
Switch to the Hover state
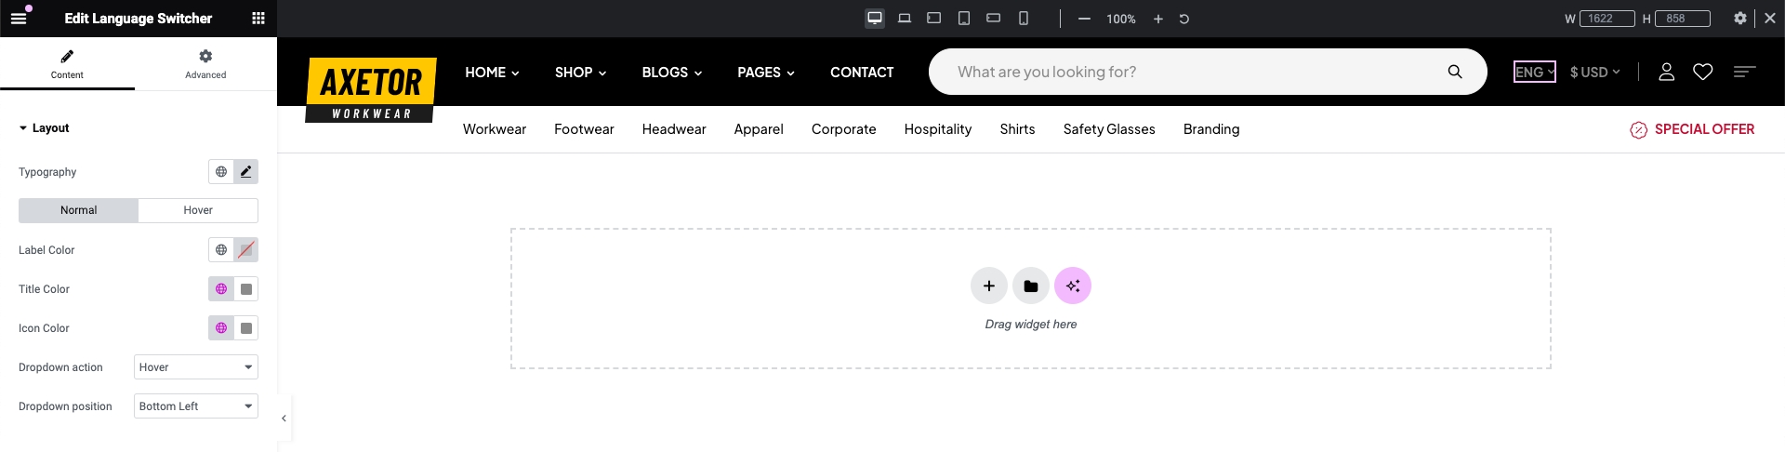[x=197, y=210]
